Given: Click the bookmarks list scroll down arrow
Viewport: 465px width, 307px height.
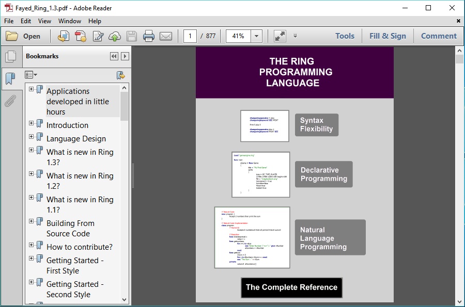Looking at the screenshot, I should [x=124, y=300].
